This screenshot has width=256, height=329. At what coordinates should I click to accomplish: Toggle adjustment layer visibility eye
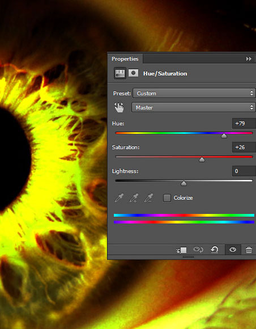click(x=233, y=250)
